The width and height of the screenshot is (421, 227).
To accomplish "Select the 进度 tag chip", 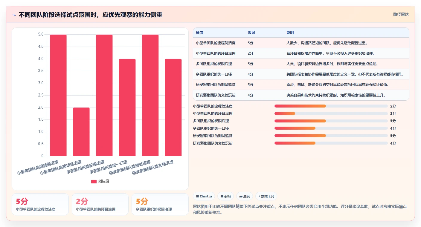I will 245,196.
